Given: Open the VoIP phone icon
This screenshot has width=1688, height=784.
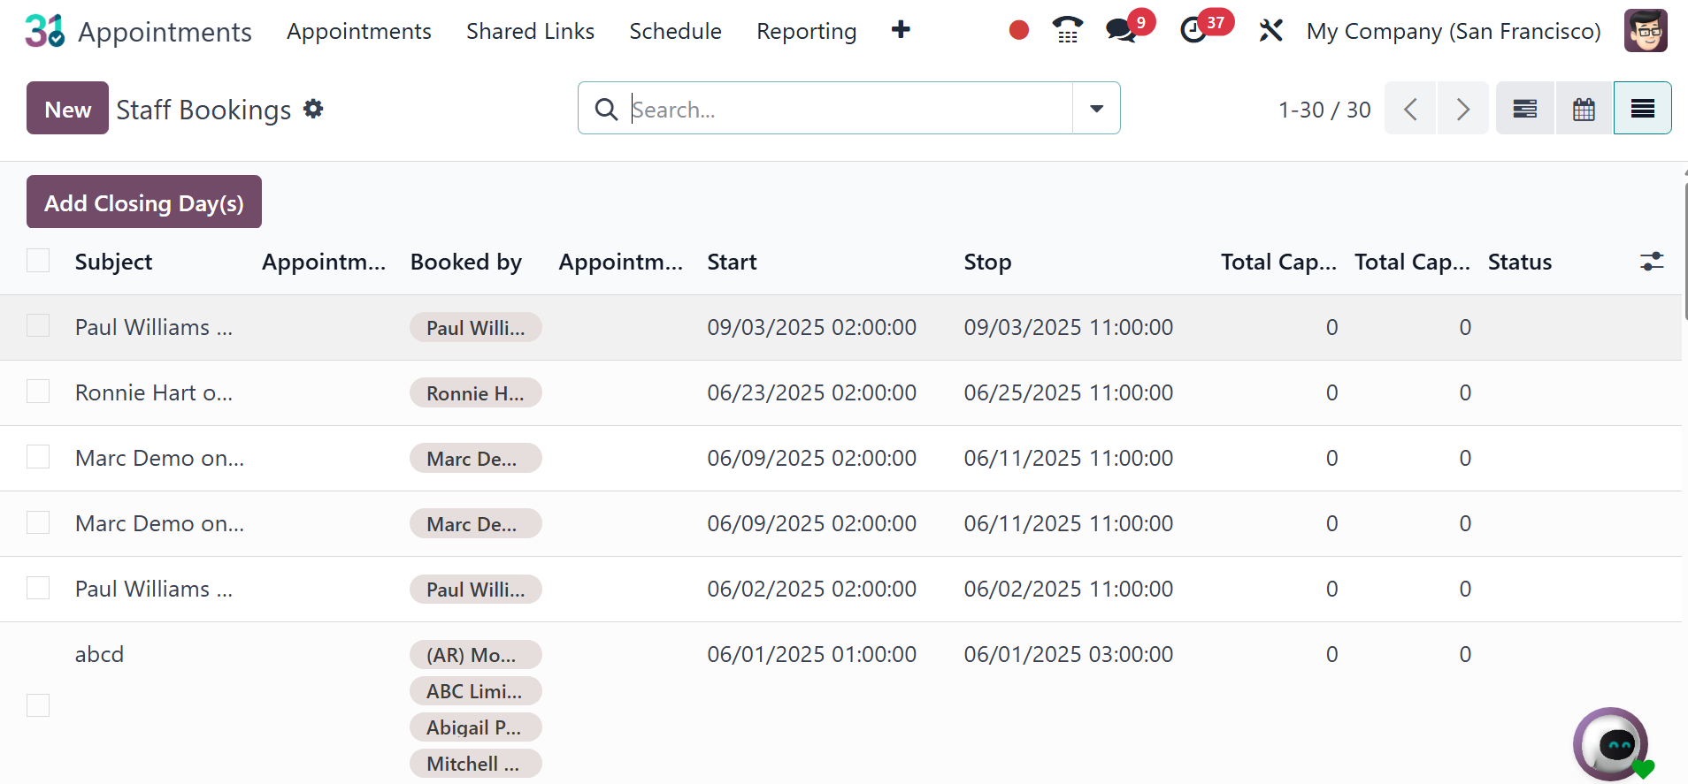Looking at the screenshot, I should coord(1067,31).
